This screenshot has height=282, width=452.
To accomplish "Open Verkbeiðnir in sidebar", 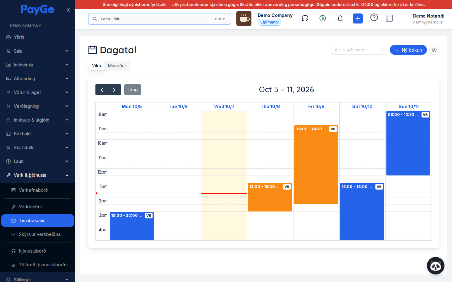I will click(38, 207).
